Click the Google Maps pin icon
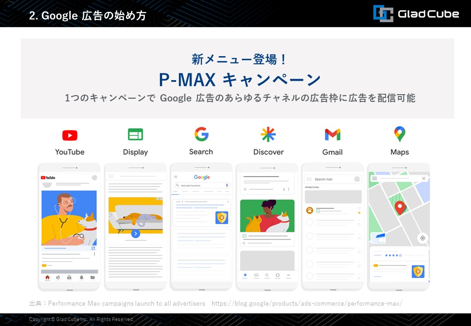Image resolution: width=471 pixels, height=326 pixels. [399, 134]
